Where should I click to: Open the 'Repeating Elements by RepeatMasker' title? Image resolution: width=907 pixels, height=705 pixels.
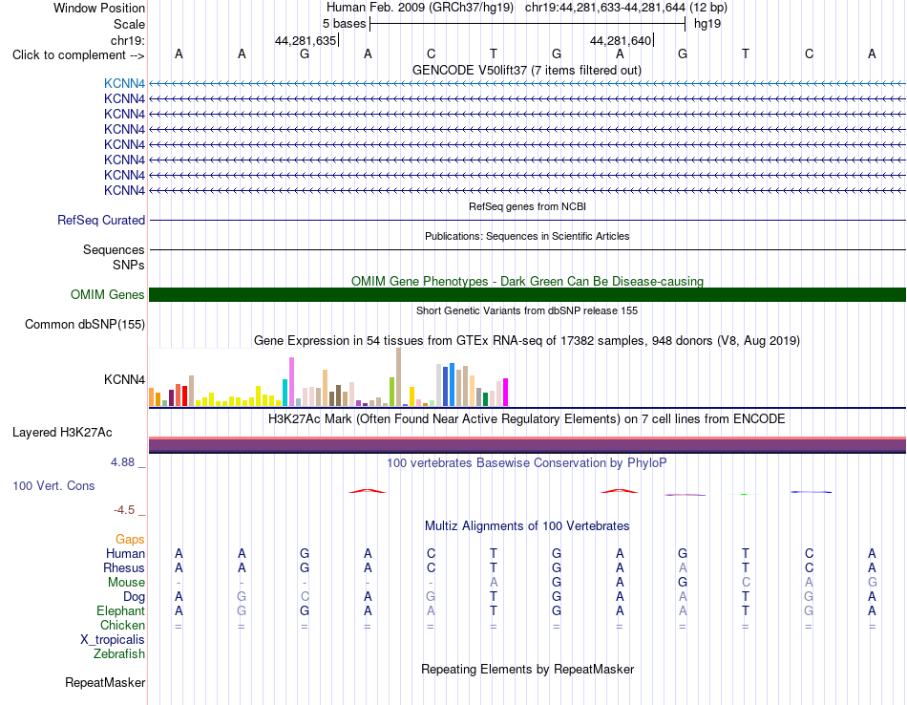[528, 669]
